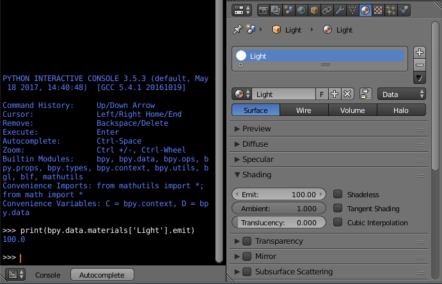Click the Properties panel scrollbar
This screenshot has width=442, height=284.
(x=435, y=96)
